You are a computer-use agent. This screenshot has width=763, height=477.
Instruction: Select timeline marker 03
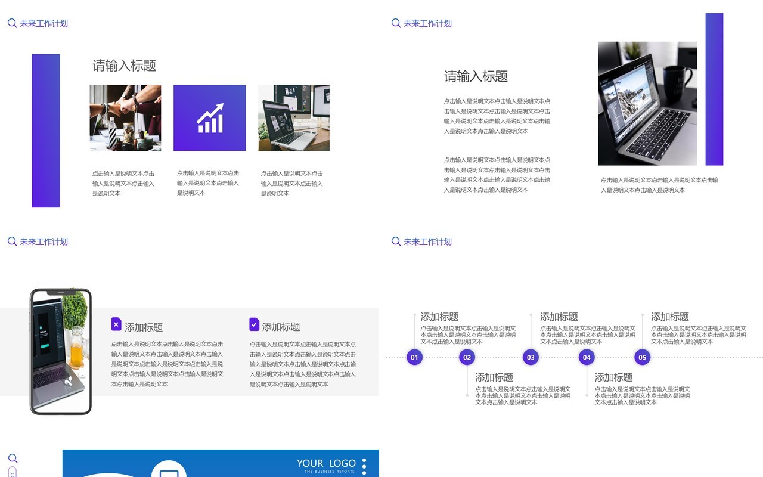click(531, 358)
